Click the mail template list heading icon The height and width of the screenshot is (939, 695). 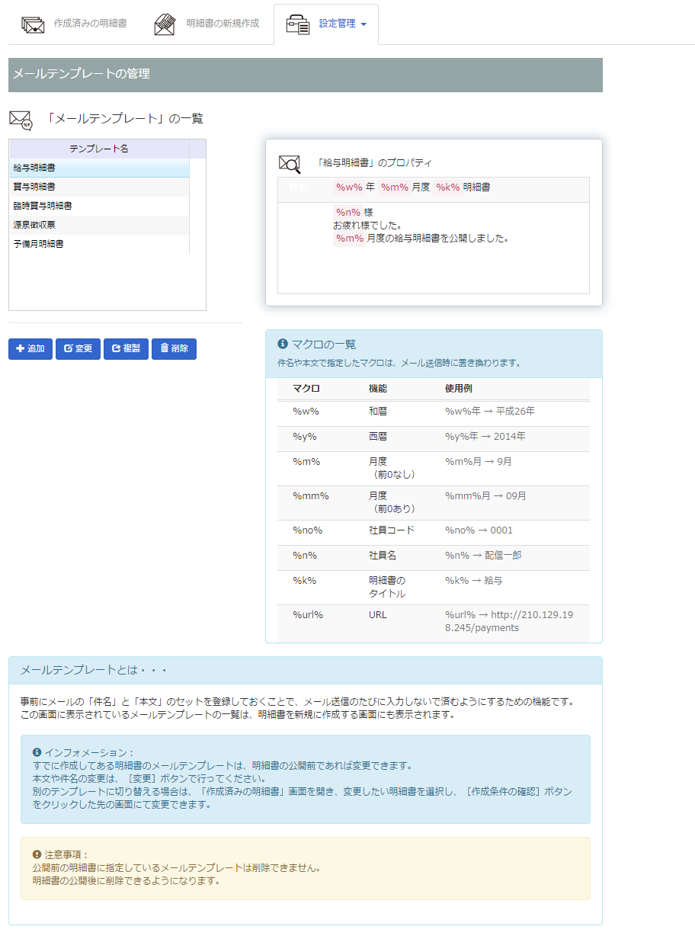point(21,120)
